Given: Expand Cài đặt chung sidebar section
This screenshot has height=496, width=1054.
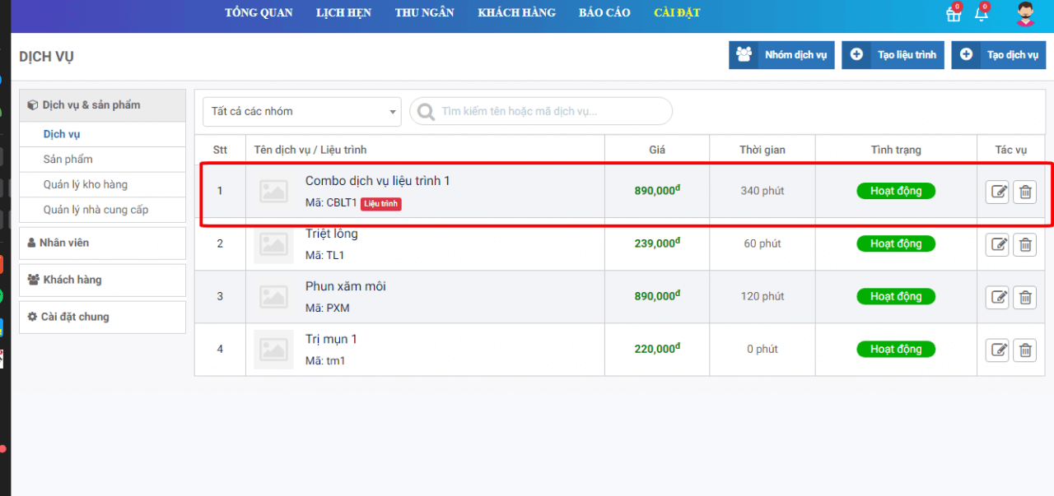Looking at the screenshot, I should tap(102, 317).
